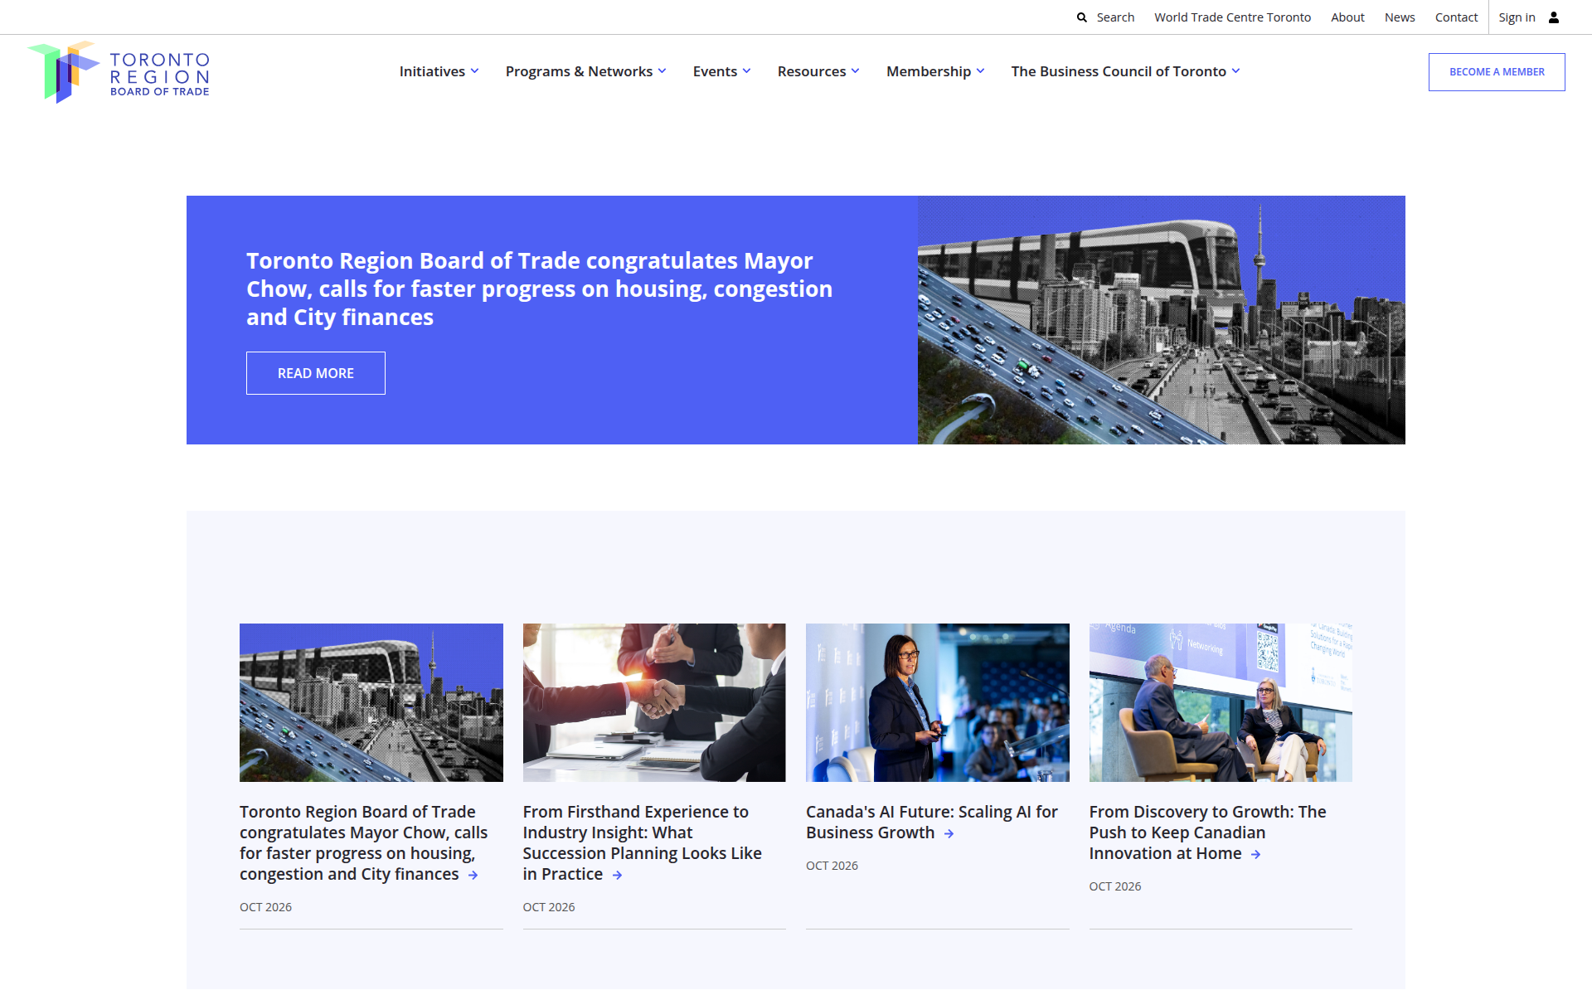Image resolution: width=1592 pixels, height=995 pixels.
Task: Expand the Resources dropdown chevron
Action: click(x=855, y=71)
